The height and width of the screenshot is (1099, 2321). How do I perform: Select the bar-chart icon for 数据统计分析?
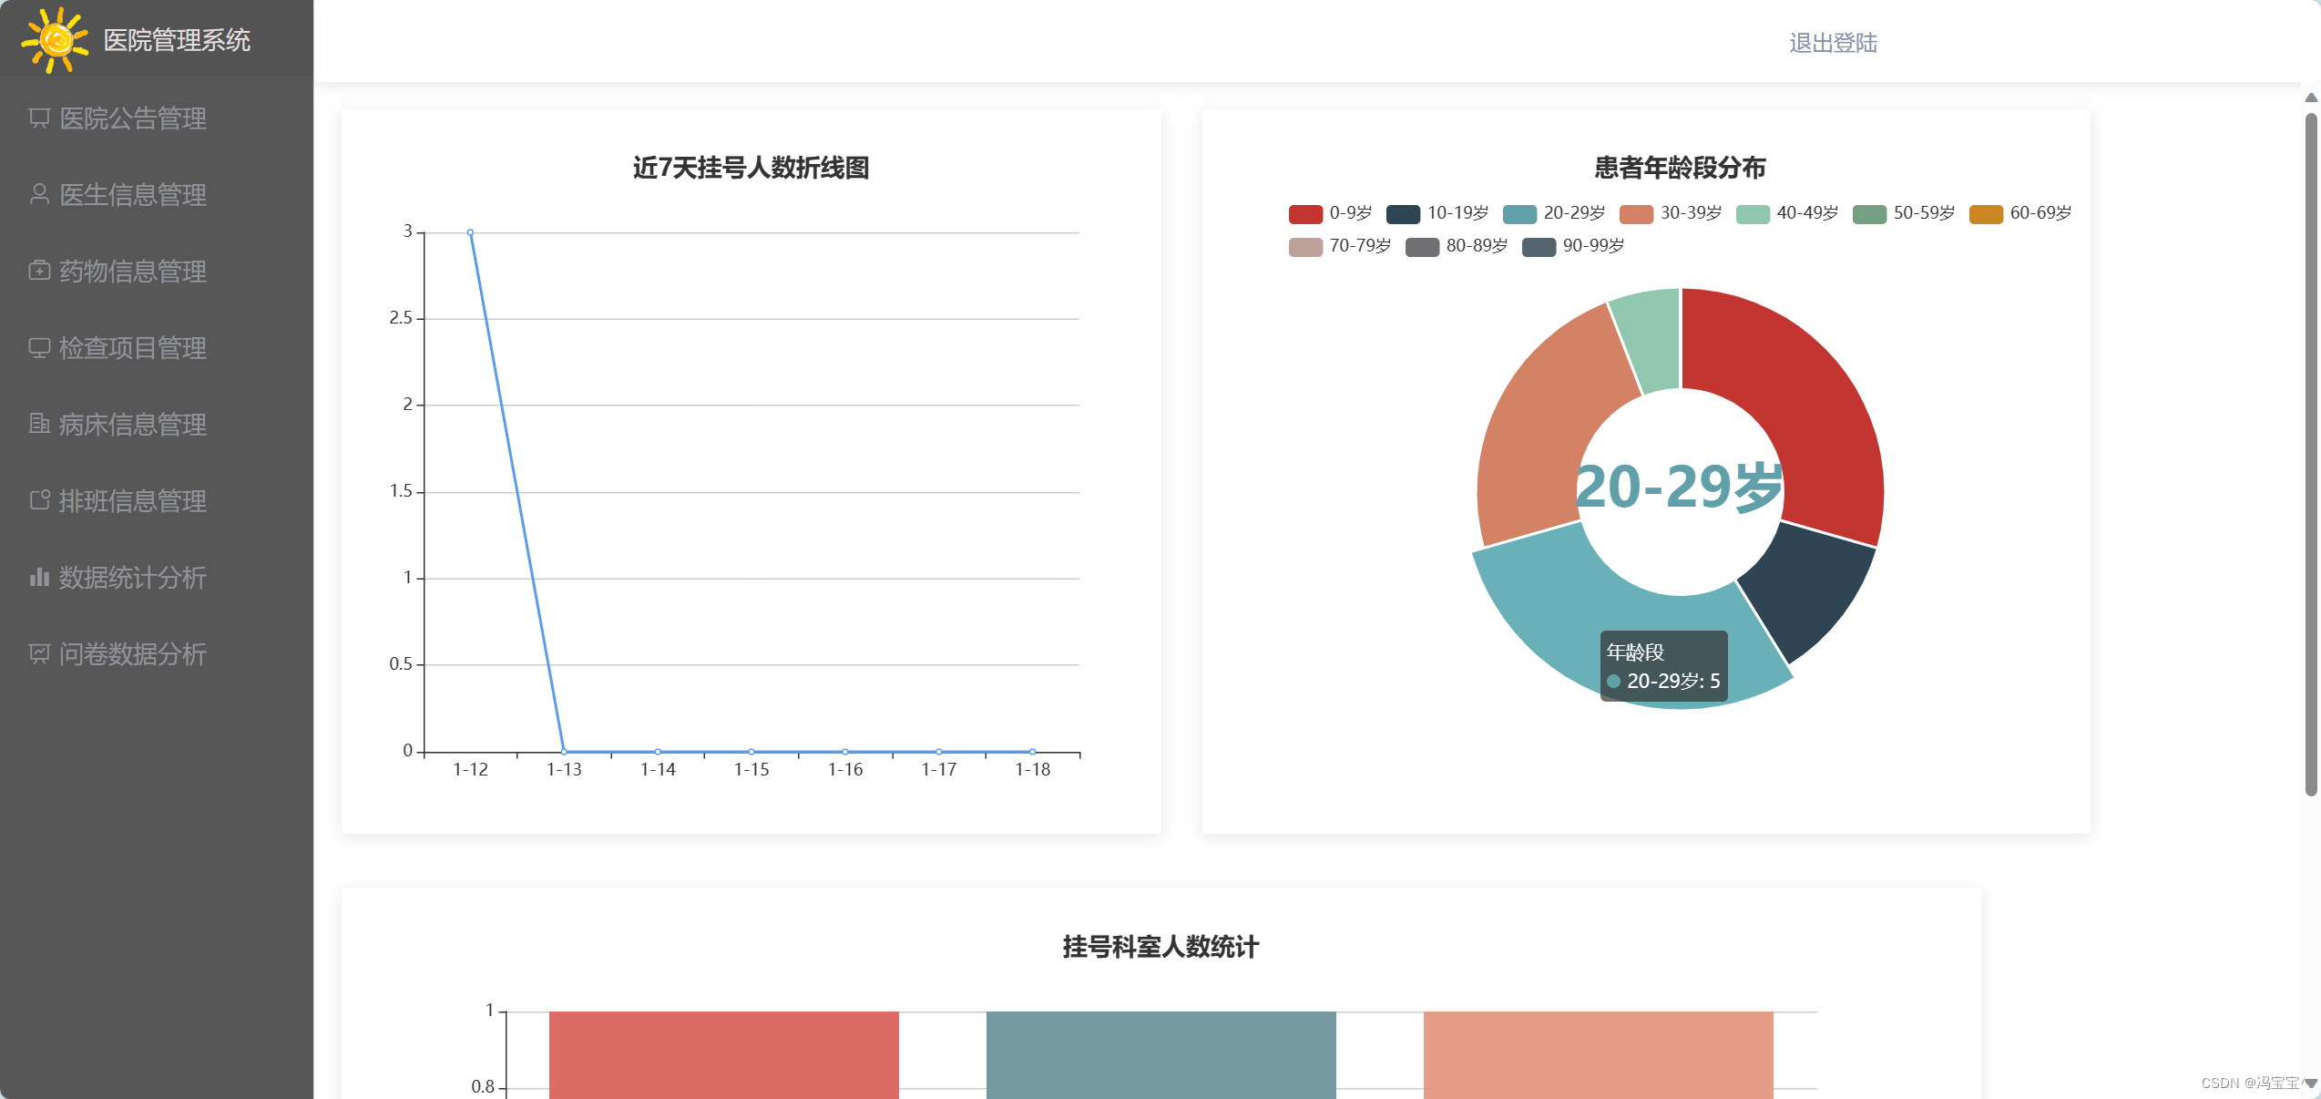(39, 577)
